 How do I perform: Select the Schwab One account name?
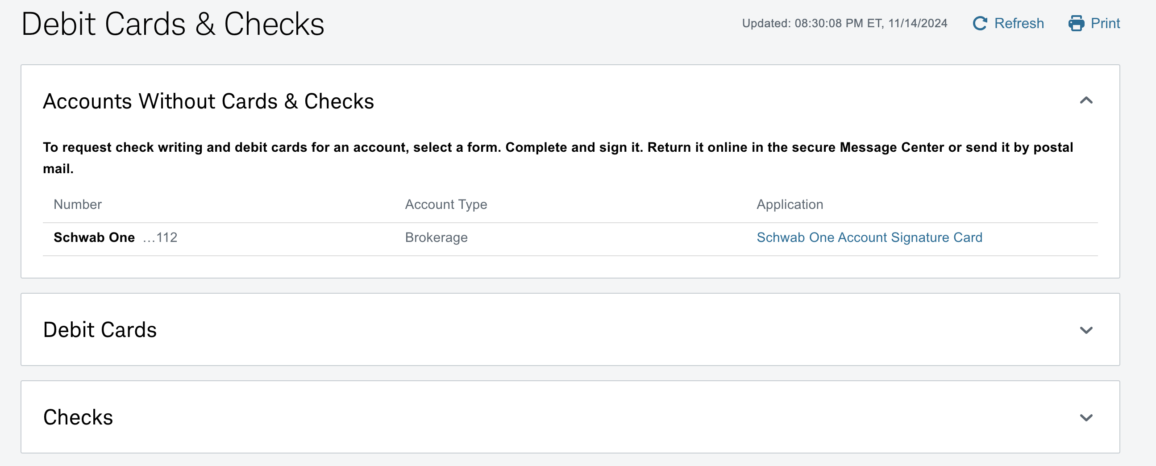[x=94, y=237]
